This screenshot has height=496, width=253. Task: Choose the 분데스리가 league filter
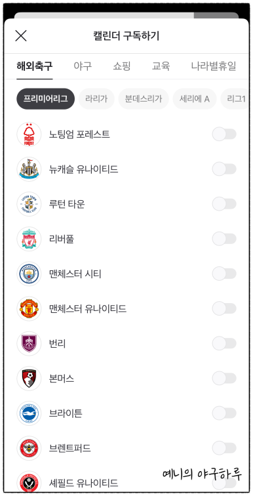tap(144, 98)
